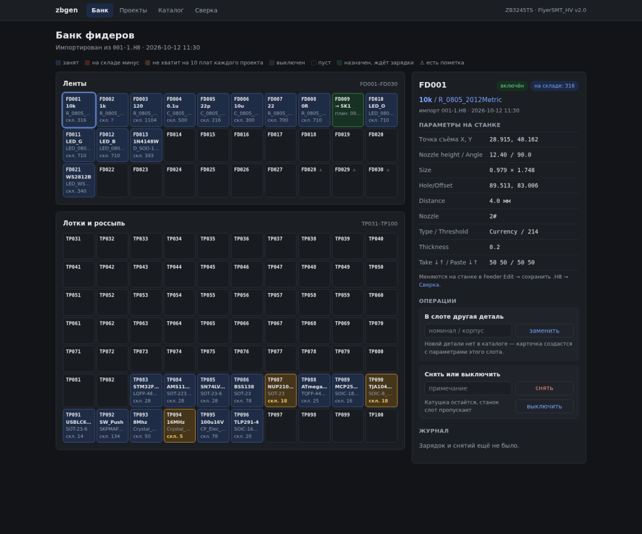Image resolution: width=642 pixels, height=534 pixels.
Task: Select empty feeder slot FD014
Action: [x=180, y=145]
